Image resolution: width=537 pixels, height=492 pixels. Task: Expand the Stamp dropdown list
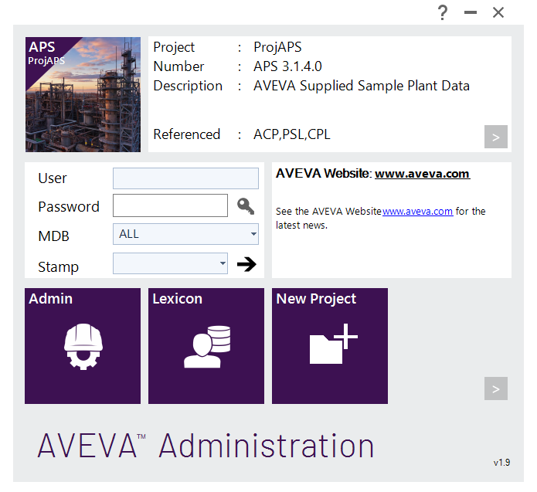click(x=170, y=263)
